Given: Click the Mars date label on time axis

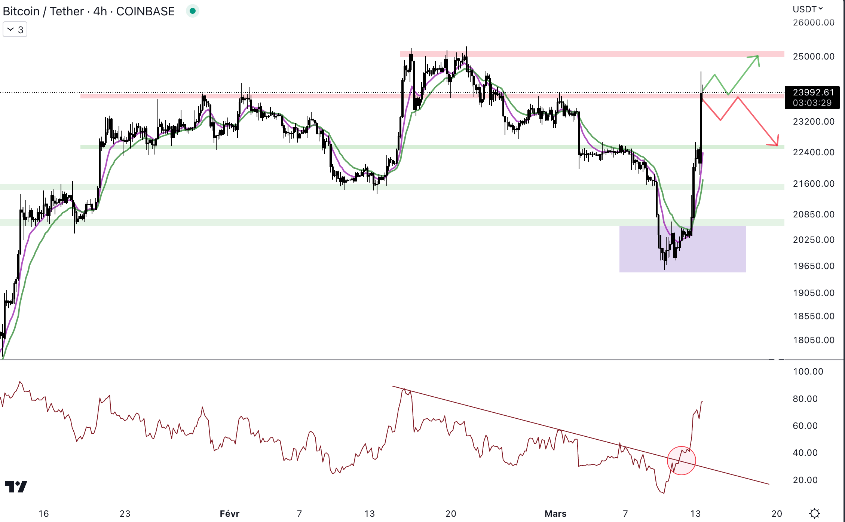Looking at the screenshot, I should [555, 513].
